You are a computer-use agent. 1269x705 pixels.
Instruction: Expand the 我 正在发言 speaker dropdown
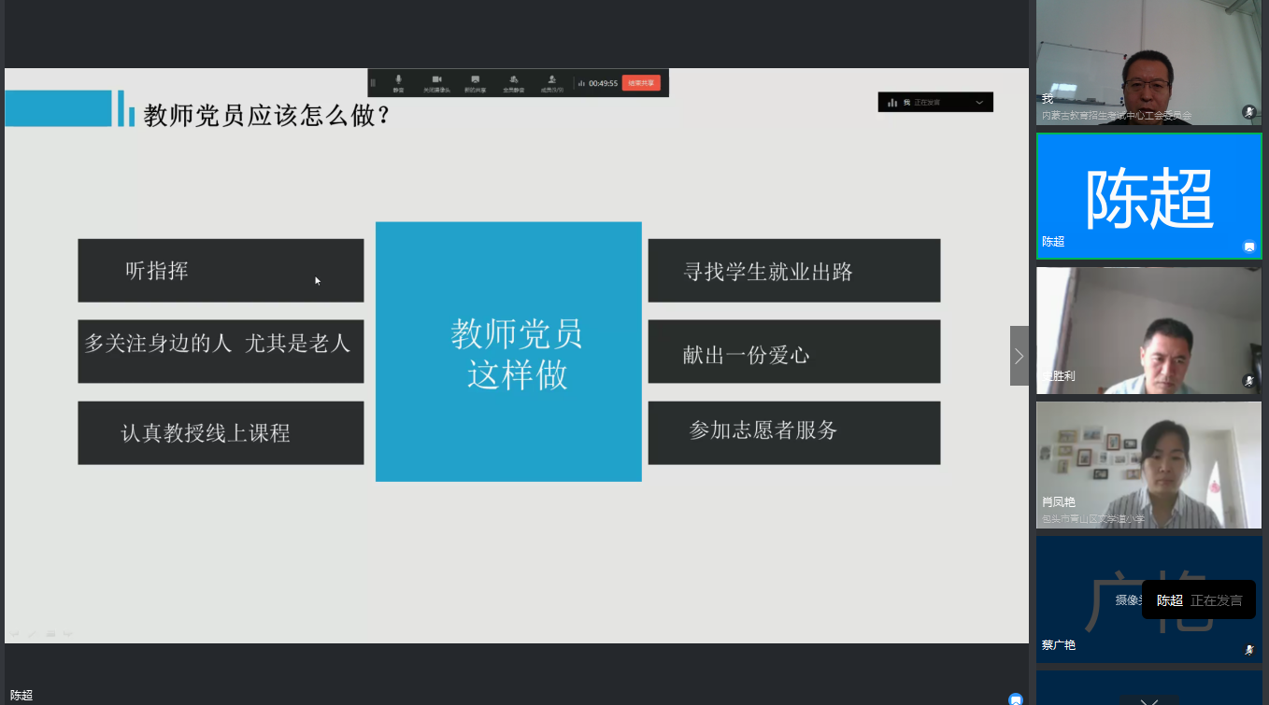pyautogui.click(x=979, y=103)
